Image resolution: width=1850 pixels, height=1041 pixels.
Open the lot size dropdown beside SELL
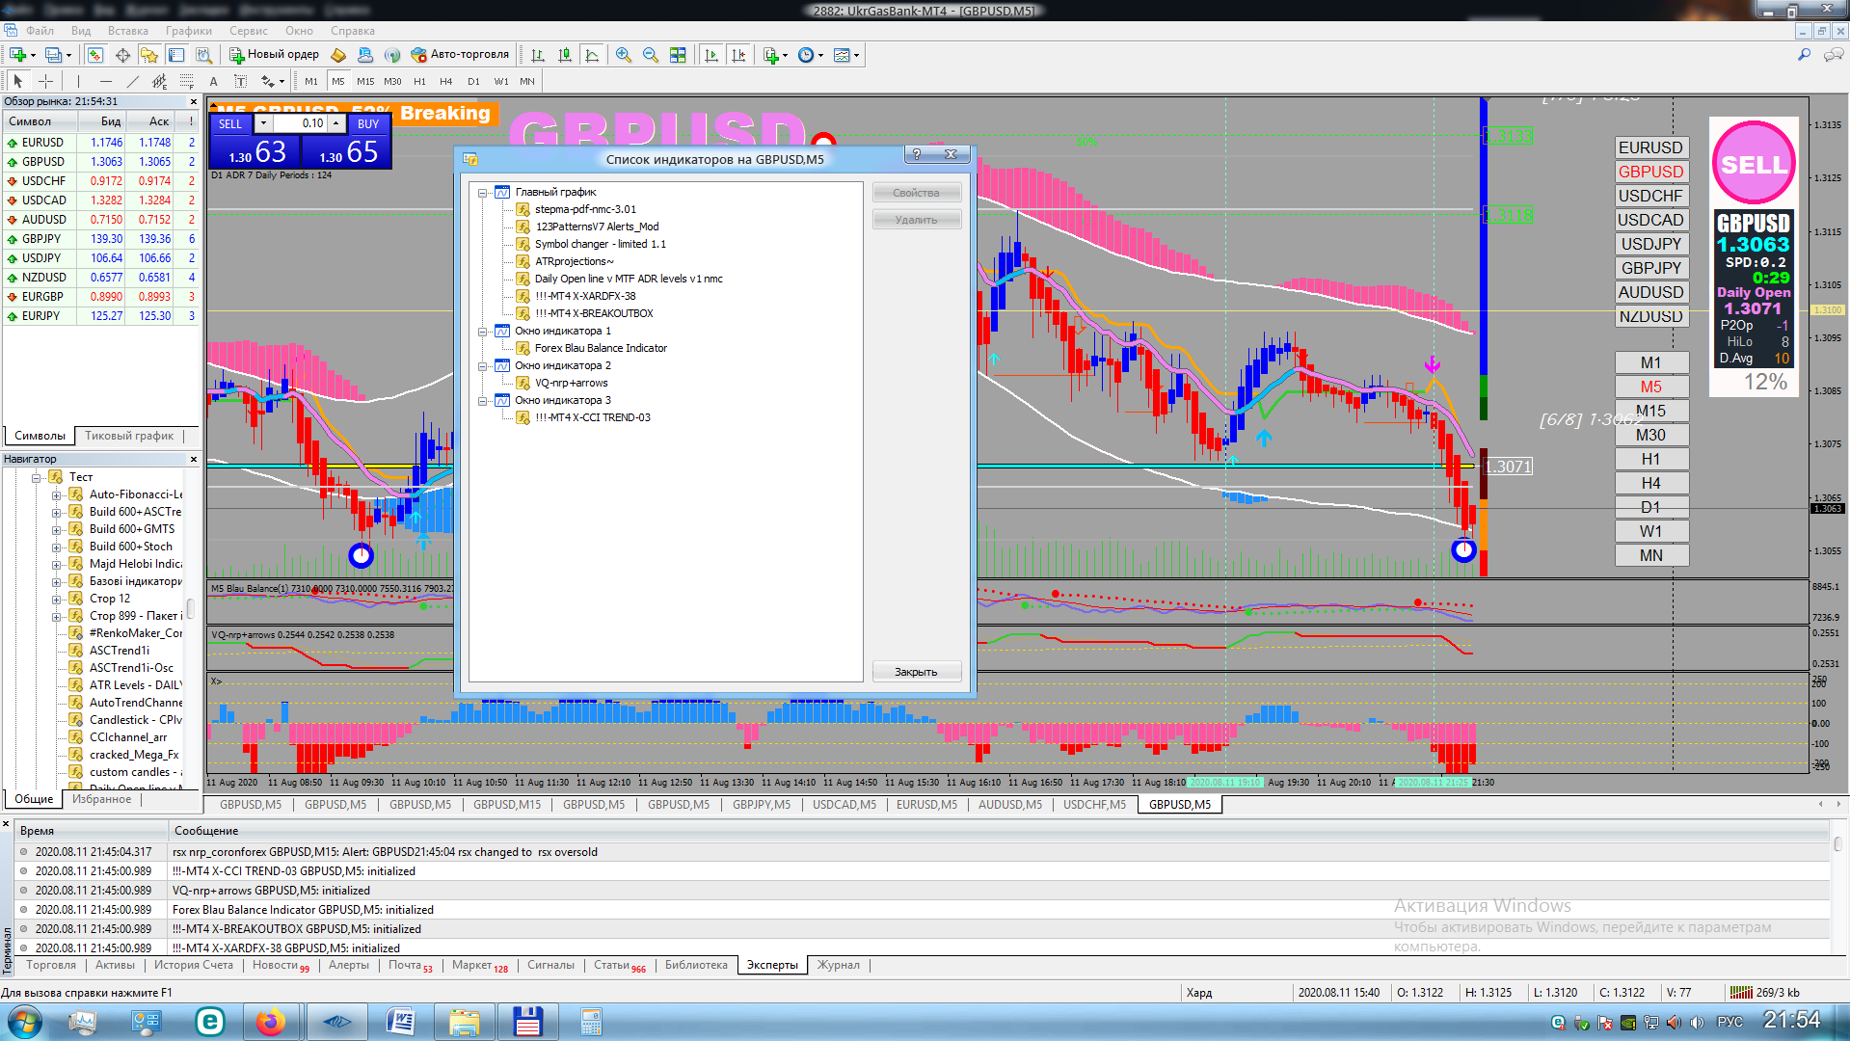[x=263, y=123]
